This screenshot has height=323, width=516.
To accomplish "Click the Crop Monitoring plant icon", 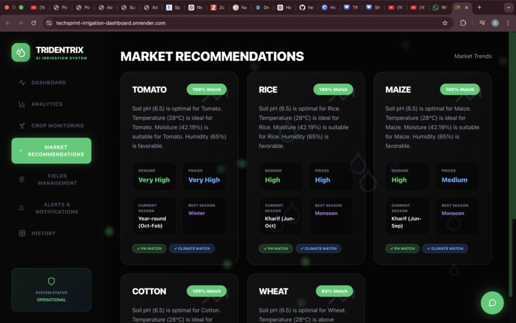I will (22, 126).
